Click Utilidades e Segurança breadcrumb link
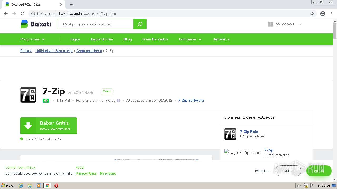This screenshot has width=337, height=189. [54, 51]
